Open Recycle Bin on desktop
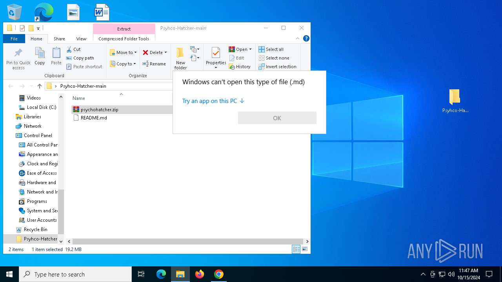Screen dimensions: 502x282 [15, 12]
